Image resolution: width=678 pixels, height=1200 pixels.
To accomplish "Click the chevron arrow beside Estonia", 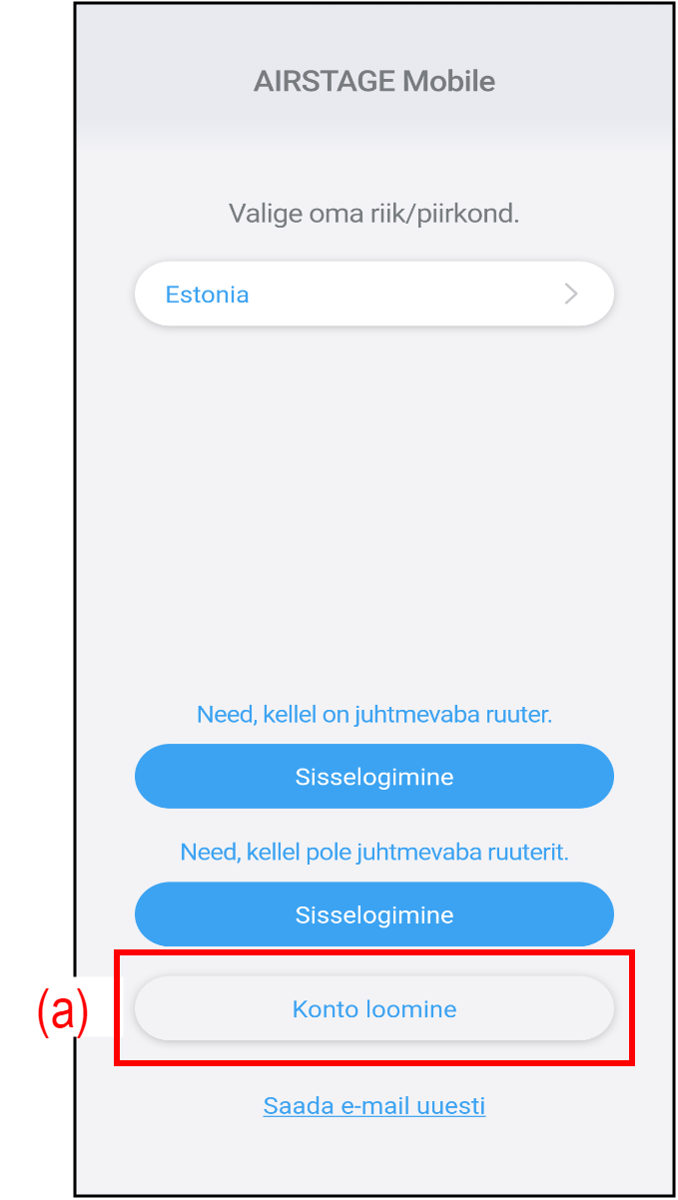I will pos(571,294).
